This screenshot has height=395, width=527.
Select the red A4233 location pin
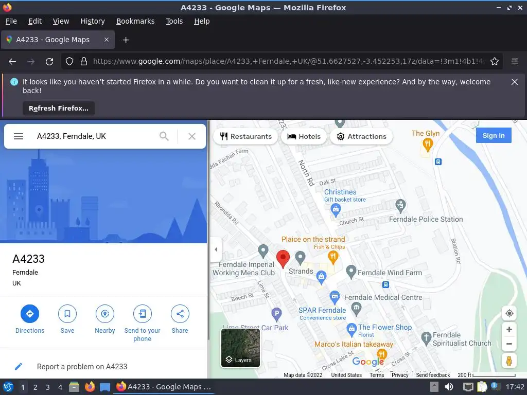[283, 259]
